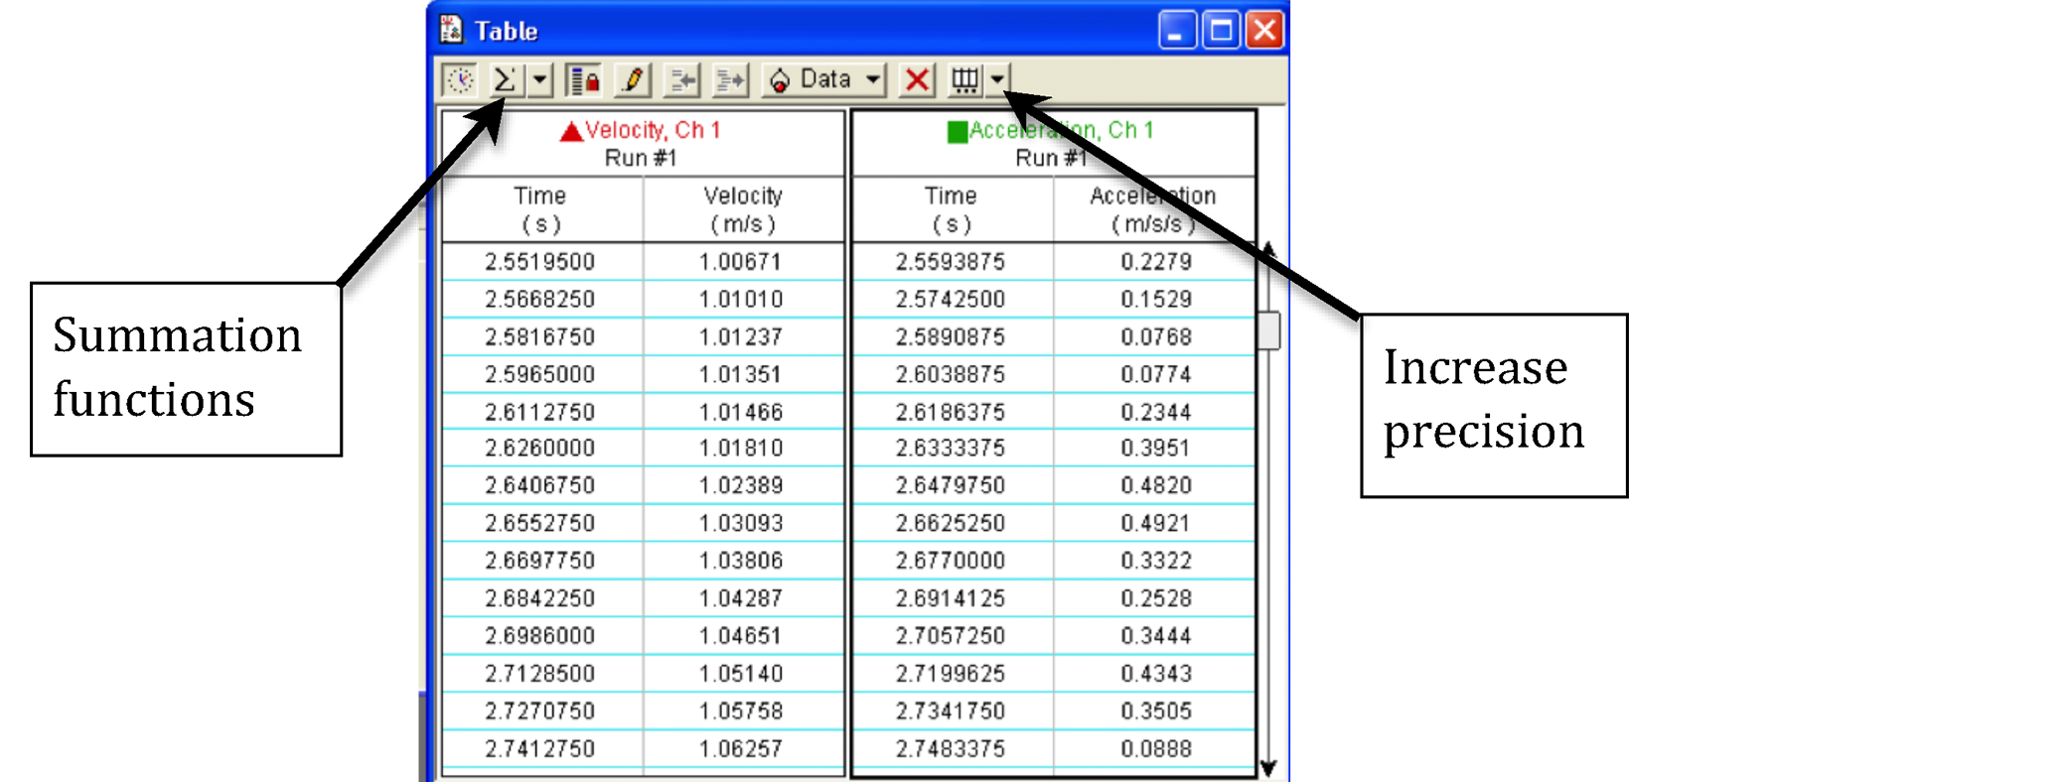
Task: Select the Velocity, Ch 1 column header
Action: pos(652,131)
